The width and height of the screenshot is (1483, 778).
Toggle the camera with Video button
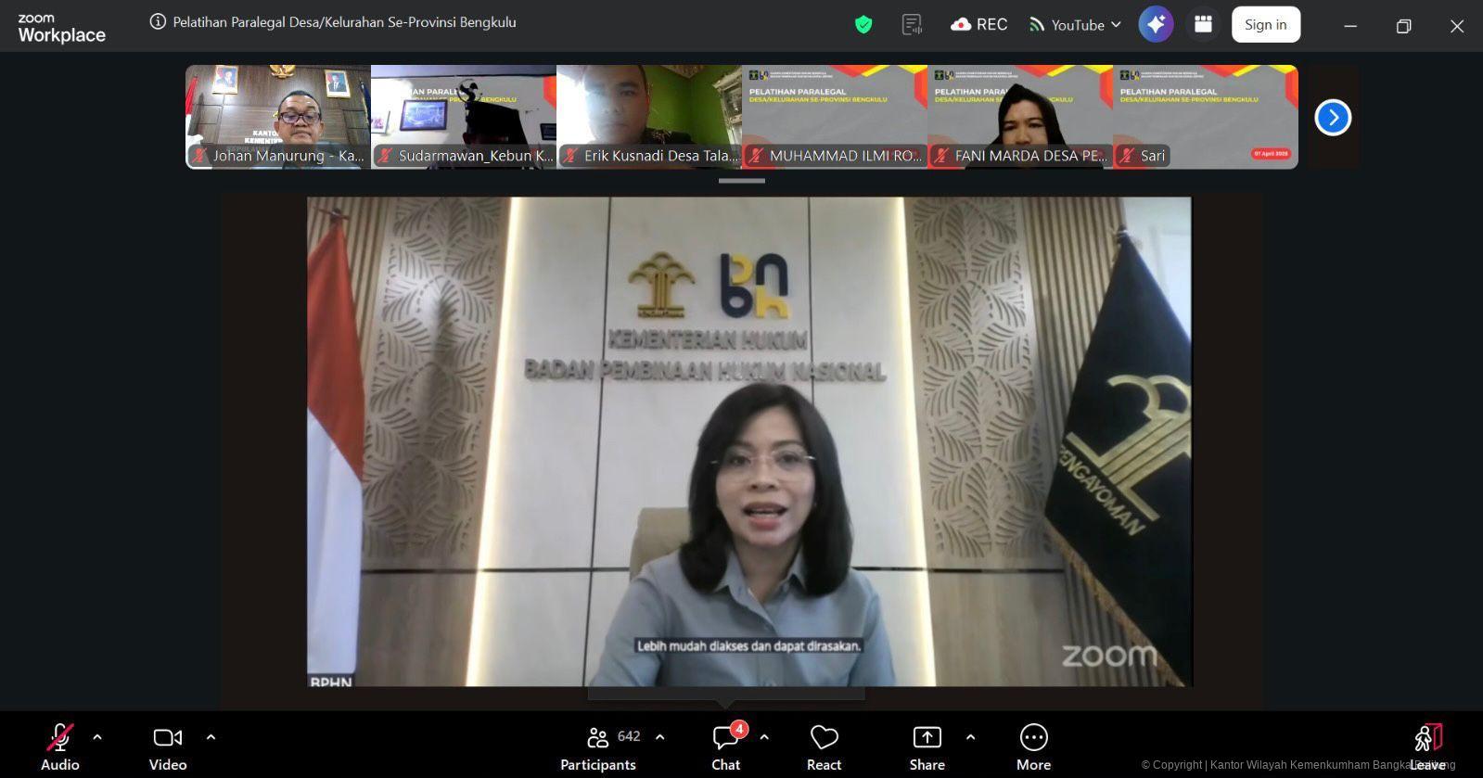pos(168,746)
